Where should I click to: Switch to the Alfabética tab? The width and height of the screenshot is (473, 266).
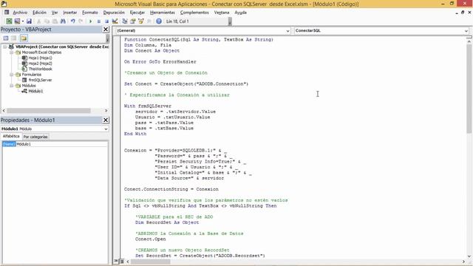coord(11,136)
